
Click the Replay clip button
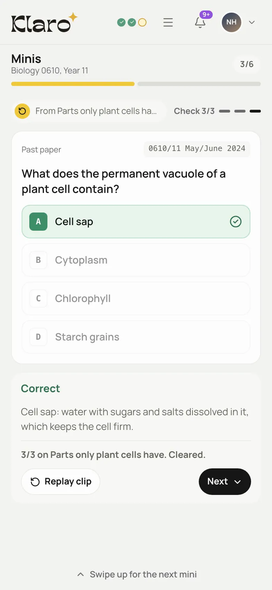61,482
